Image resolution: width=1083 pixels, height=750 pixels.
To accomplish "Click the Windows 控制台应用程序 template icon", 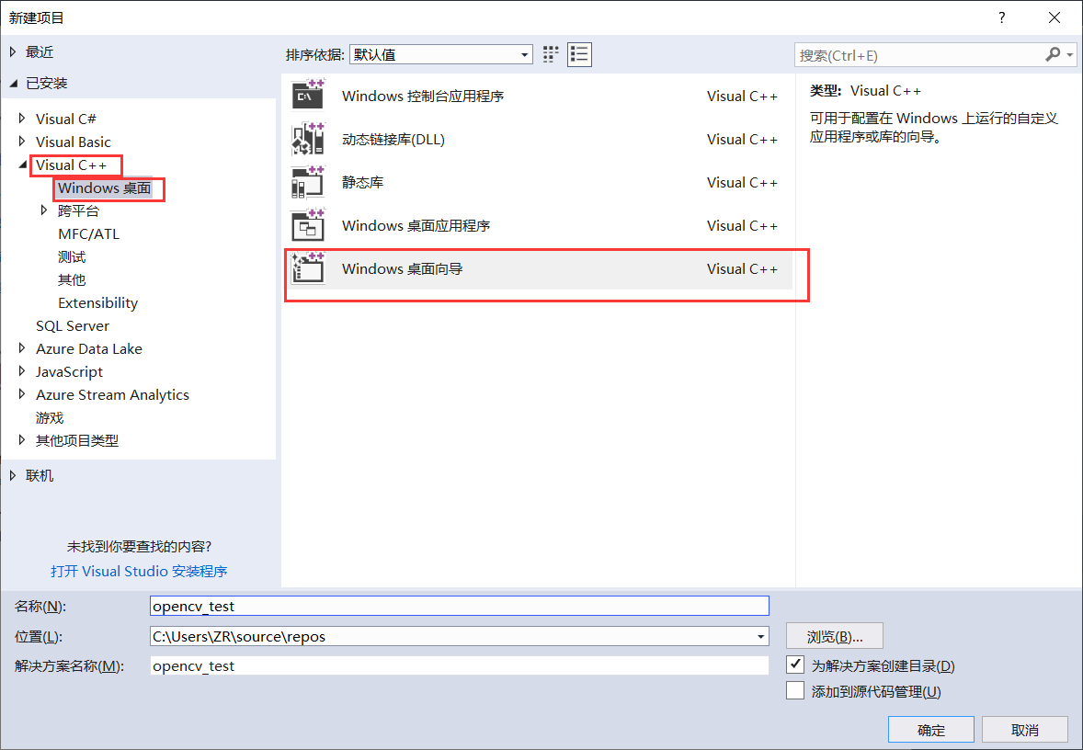I will tap(308, 96).
